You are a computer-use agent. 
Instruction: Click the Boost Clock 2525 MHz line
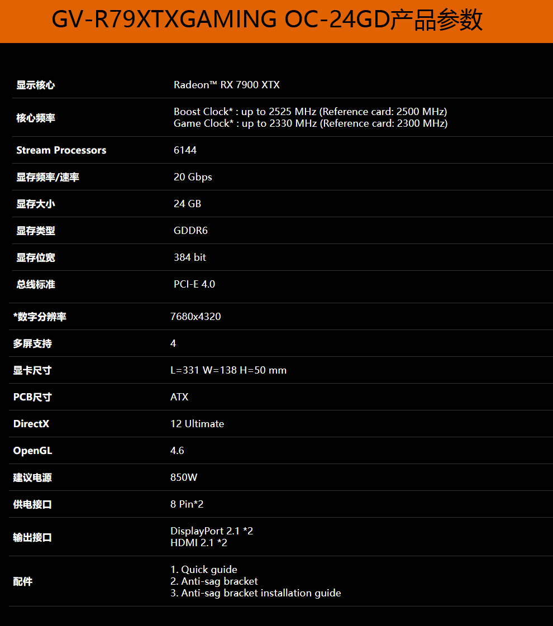tap(310, 111)
